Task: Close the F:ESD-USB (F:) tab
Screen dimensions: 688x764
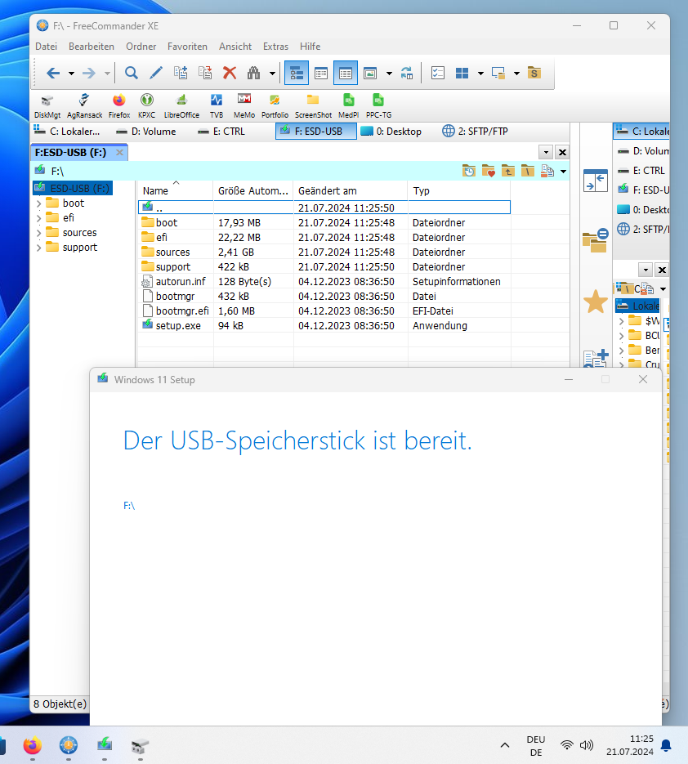Action: click(x=119, y=153)
